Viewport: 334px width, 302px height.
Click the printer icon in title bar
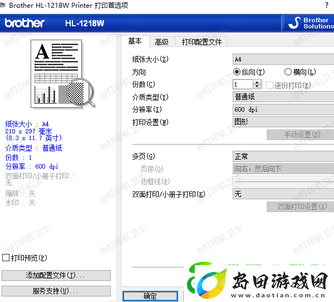point(2,5)
